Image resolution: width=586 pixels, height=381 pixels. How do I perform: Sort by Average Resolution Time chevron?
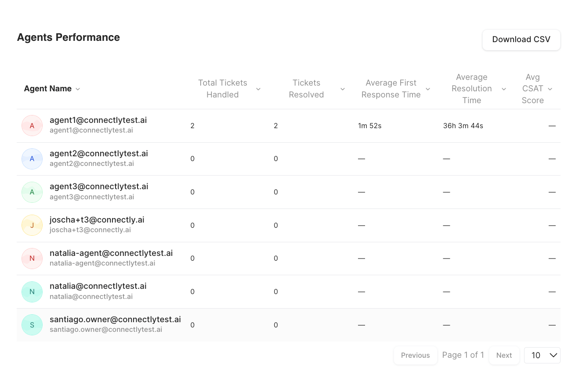504,89
